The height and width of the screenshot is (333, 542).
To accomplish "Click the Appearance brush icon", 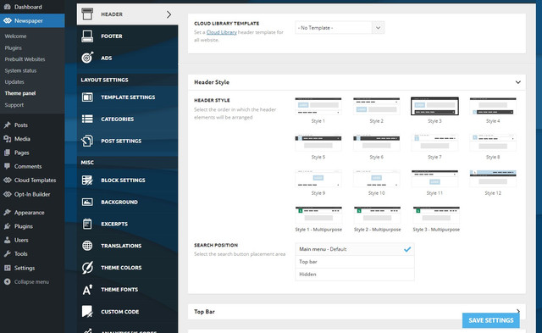I will tap(8, 213).
